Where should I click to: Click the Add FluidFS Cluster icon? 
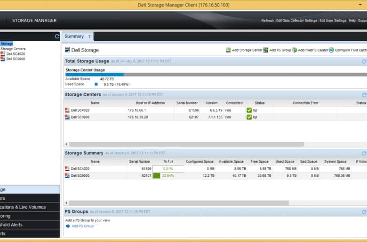click(x=295, y=50)
